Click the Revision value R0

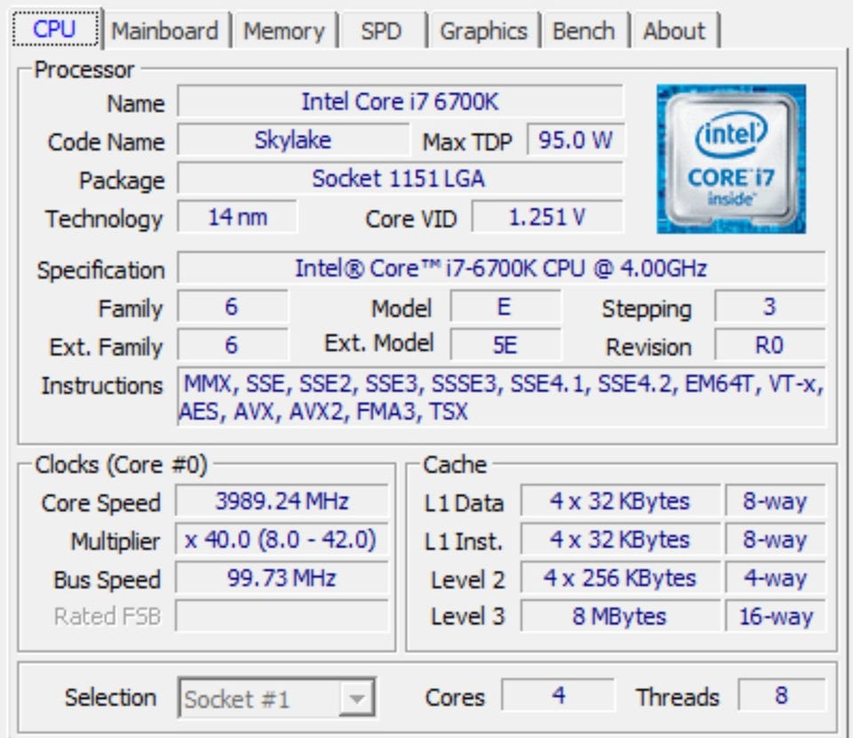[769, 344]
